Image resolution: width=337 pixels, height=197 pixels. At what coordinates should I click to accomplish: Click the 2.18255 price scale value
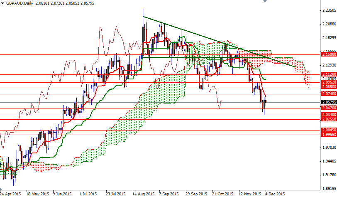click(x=329, y=38)
